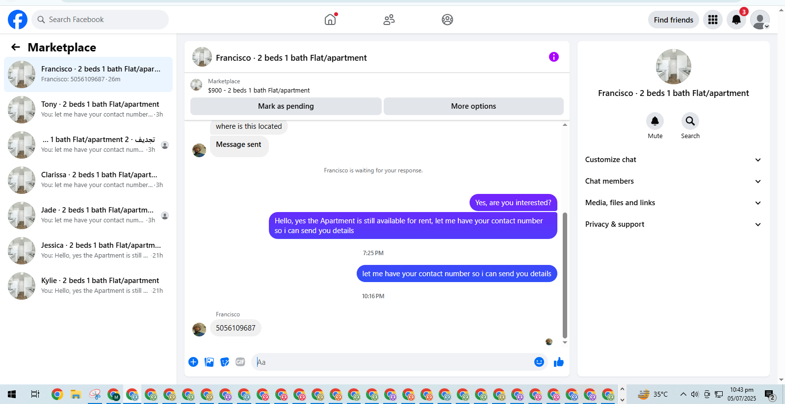
Task: Click the taskbar clock showing 10:43 pm
Action: tap(742, 394)
